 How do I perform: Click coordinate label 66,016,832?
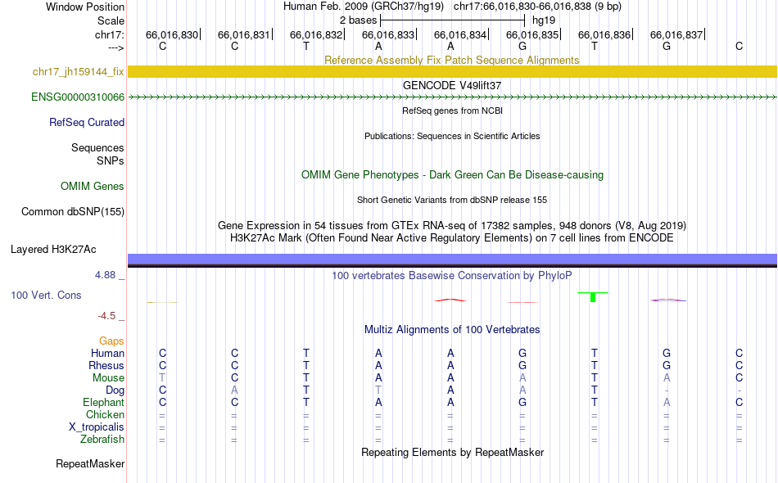pyautogui.click(x=316, y=34)
